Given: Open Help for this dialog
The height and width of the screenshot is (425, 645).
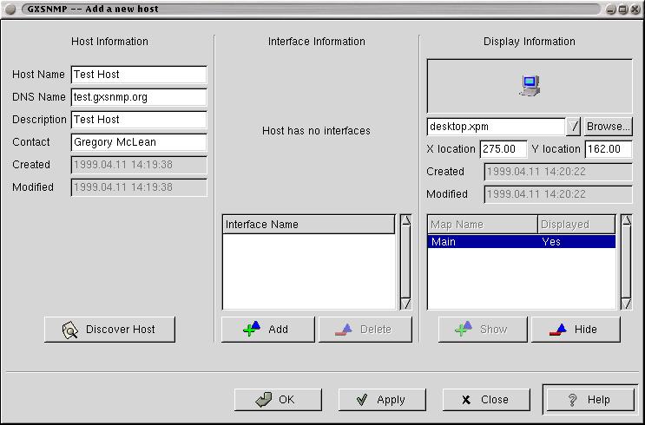Looking at the screenshot, I should (x=589, y=400).
